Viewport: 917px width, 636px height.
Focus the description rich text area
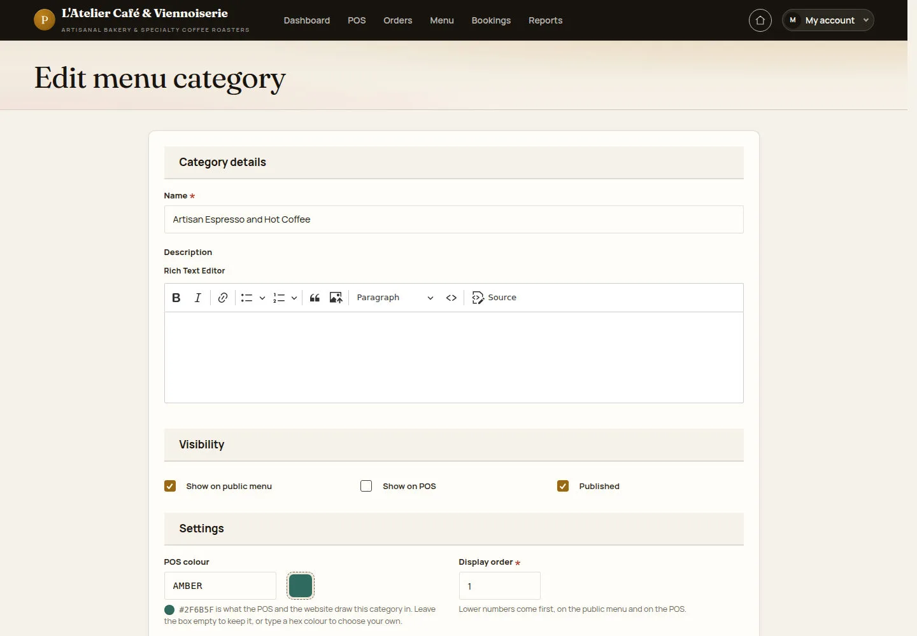click(453, 357)
